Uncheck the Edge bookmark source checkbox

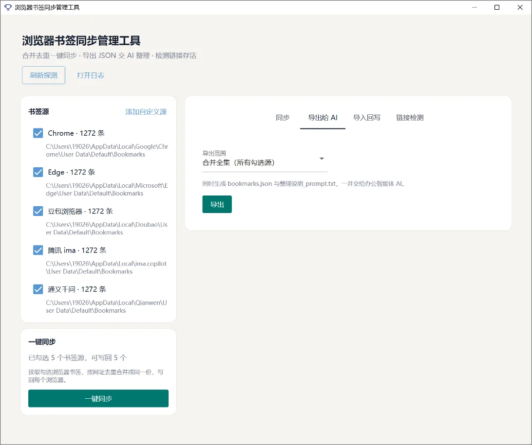pyautogui.click(x=38, y=172)
